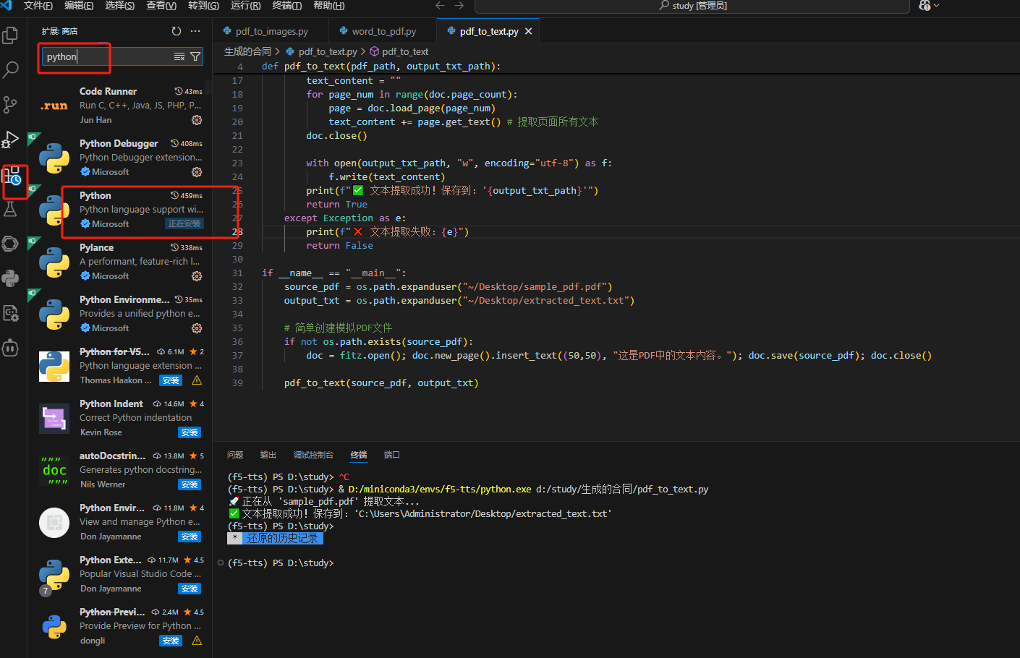Install Python Preview by dongli

[171, 641]
